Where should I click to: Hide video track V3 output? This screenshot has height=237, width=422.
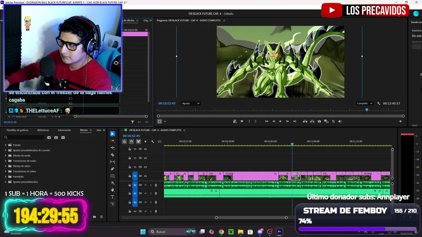pos(145,158)
